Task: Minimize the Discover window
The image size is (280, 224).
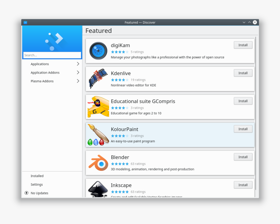Action: 244,22
